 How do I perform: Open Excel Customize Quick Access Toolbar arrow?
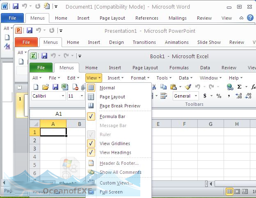(x=80, y=56)
